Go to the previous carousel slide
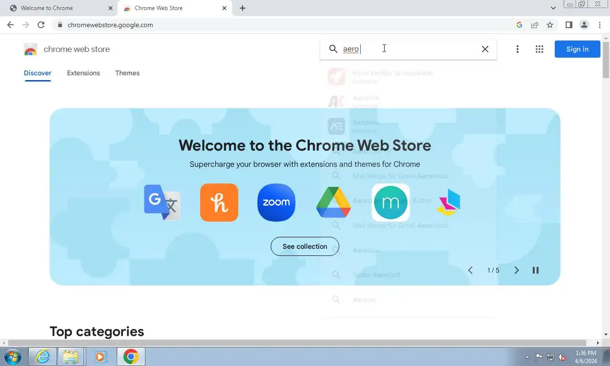The image size is (610, 366). 470,270
